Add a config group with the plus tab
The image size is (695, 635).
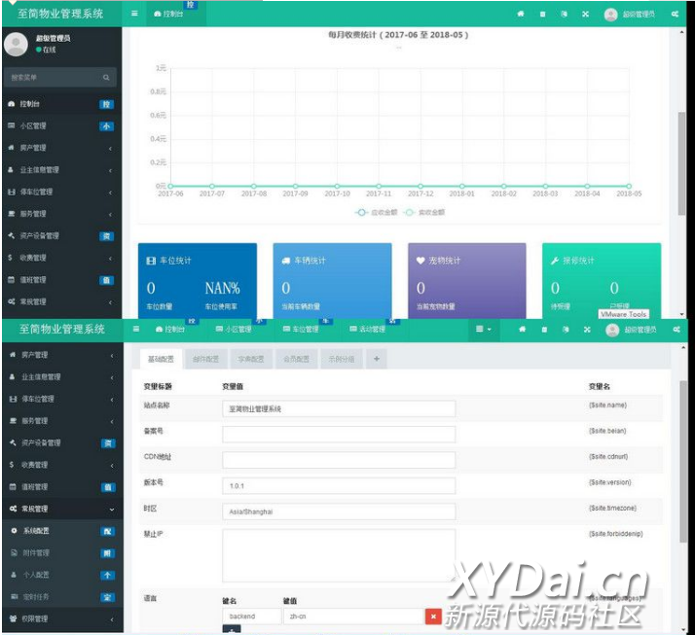[377, 359]
